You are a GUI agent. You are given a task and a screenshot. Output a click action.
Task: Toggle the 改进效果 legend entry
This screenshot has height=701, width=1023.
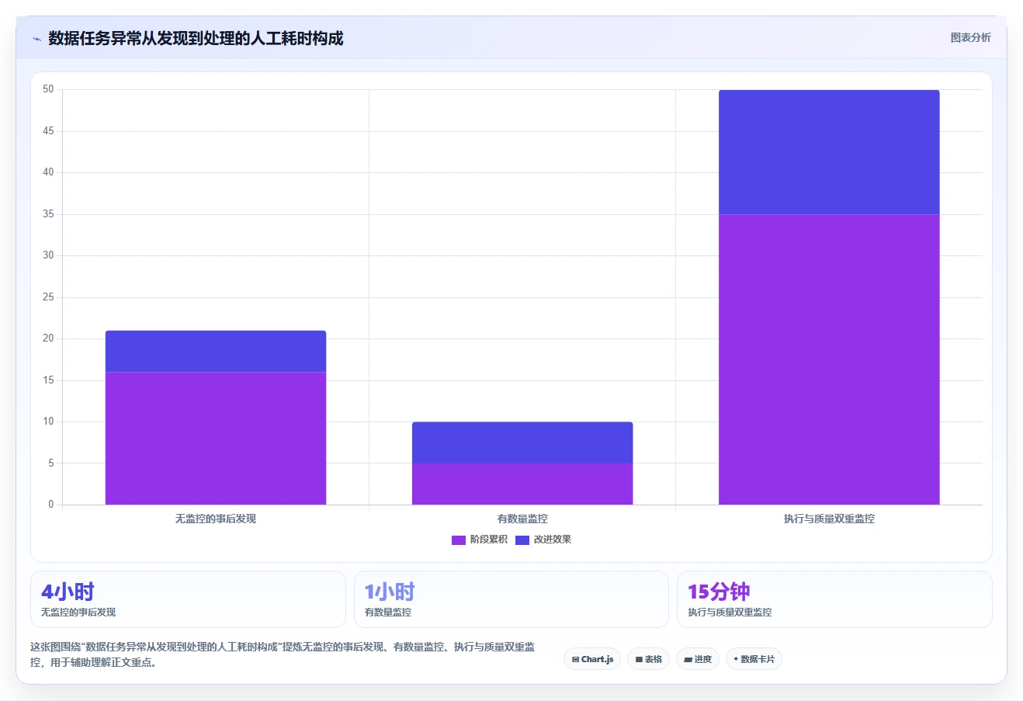click(543, 540)
